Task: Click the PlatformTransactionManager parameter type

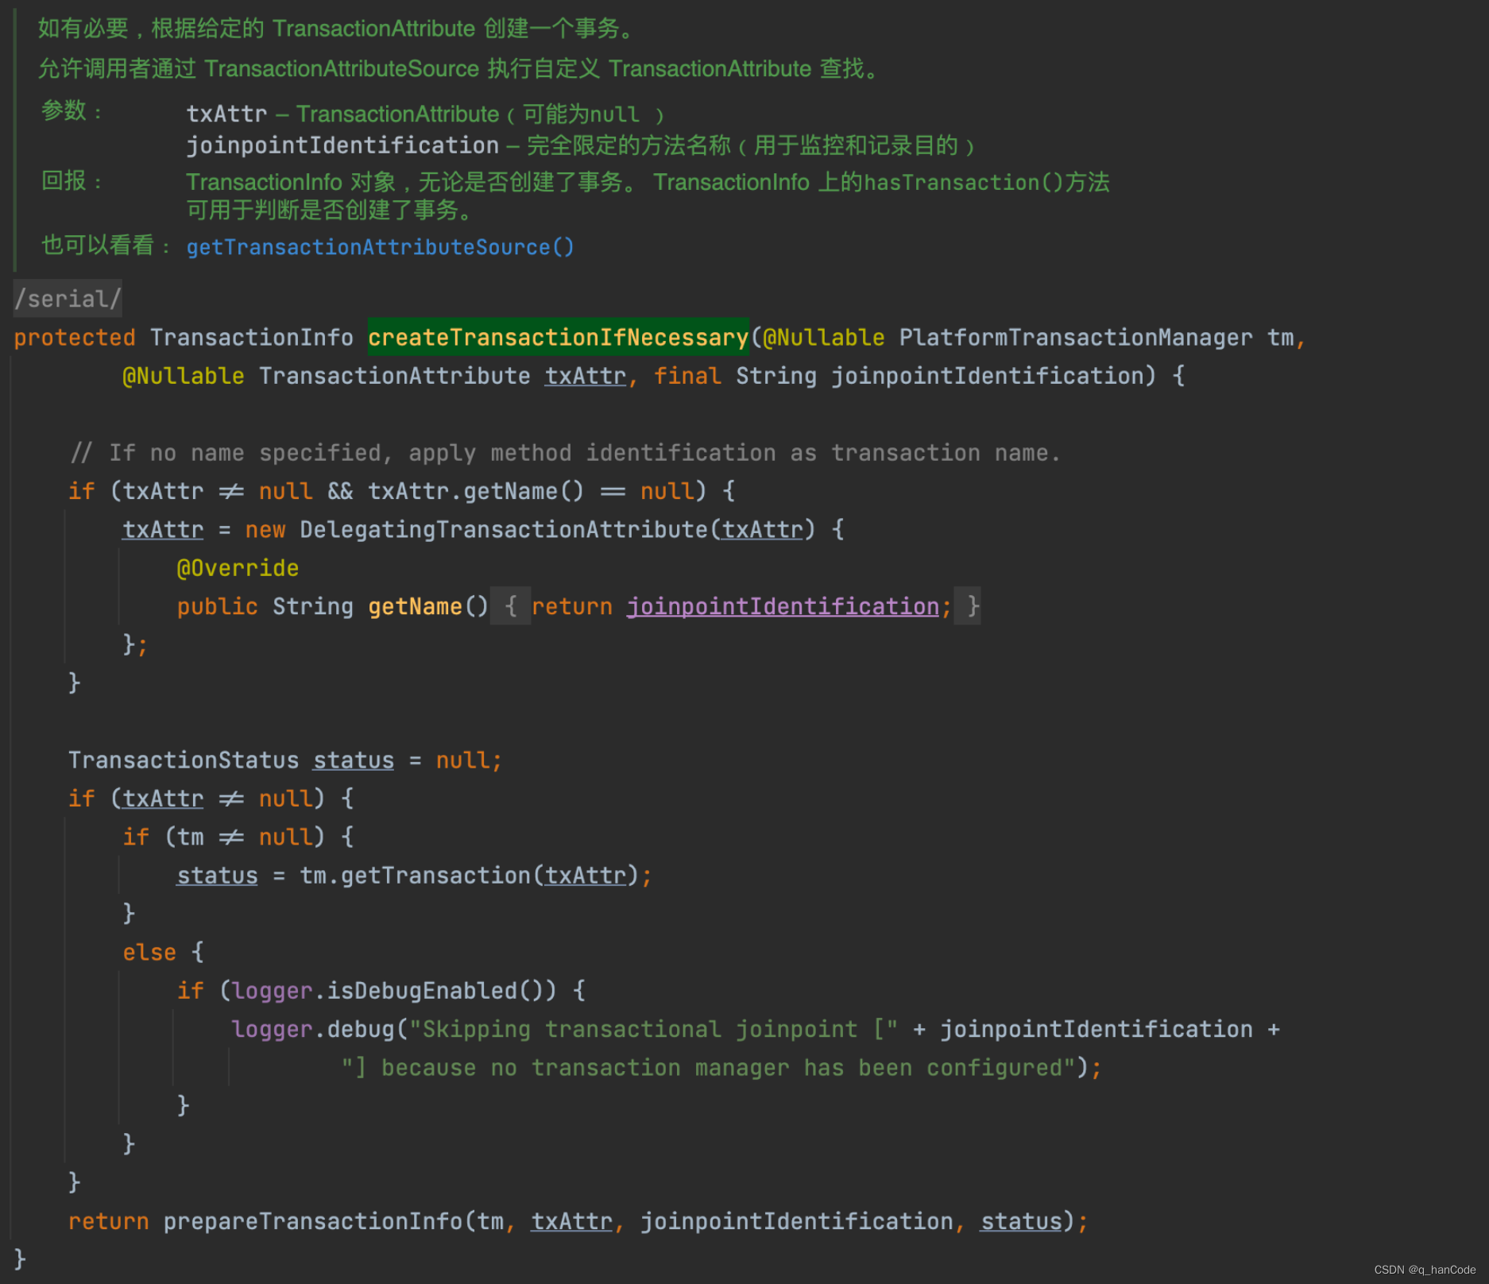Action: (x=1075, y=338)
